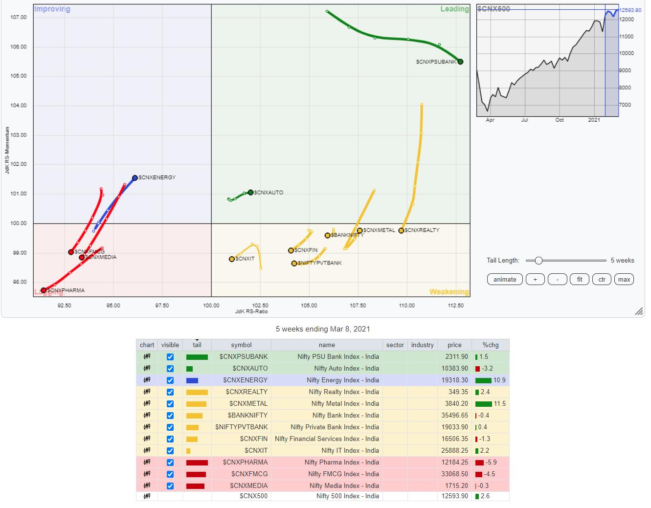Image resolution: width=651 pixels, height=508 pixels.
Task: Sort table by symbol column header
Action: [x=241, y=345]
